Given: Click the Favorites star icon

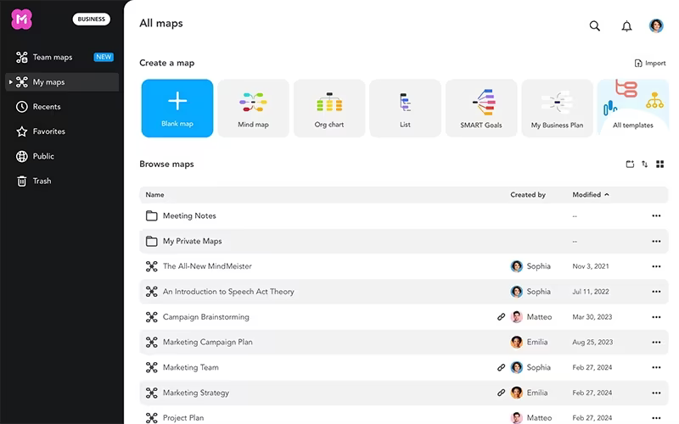Looking at the screenshot, I should pos(22,131).
